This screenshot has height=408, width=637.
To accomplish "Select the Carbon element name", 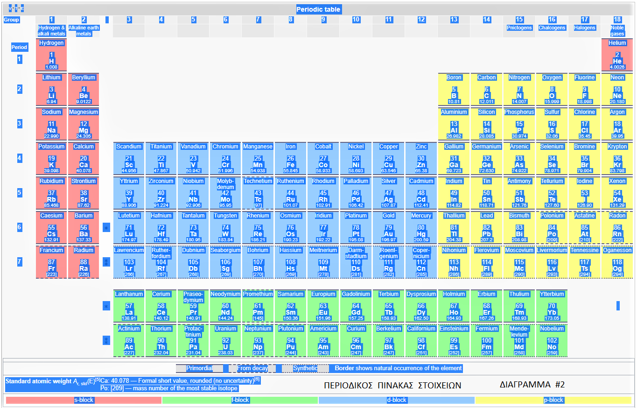I will pyautogui.click(x=487, y=77).
